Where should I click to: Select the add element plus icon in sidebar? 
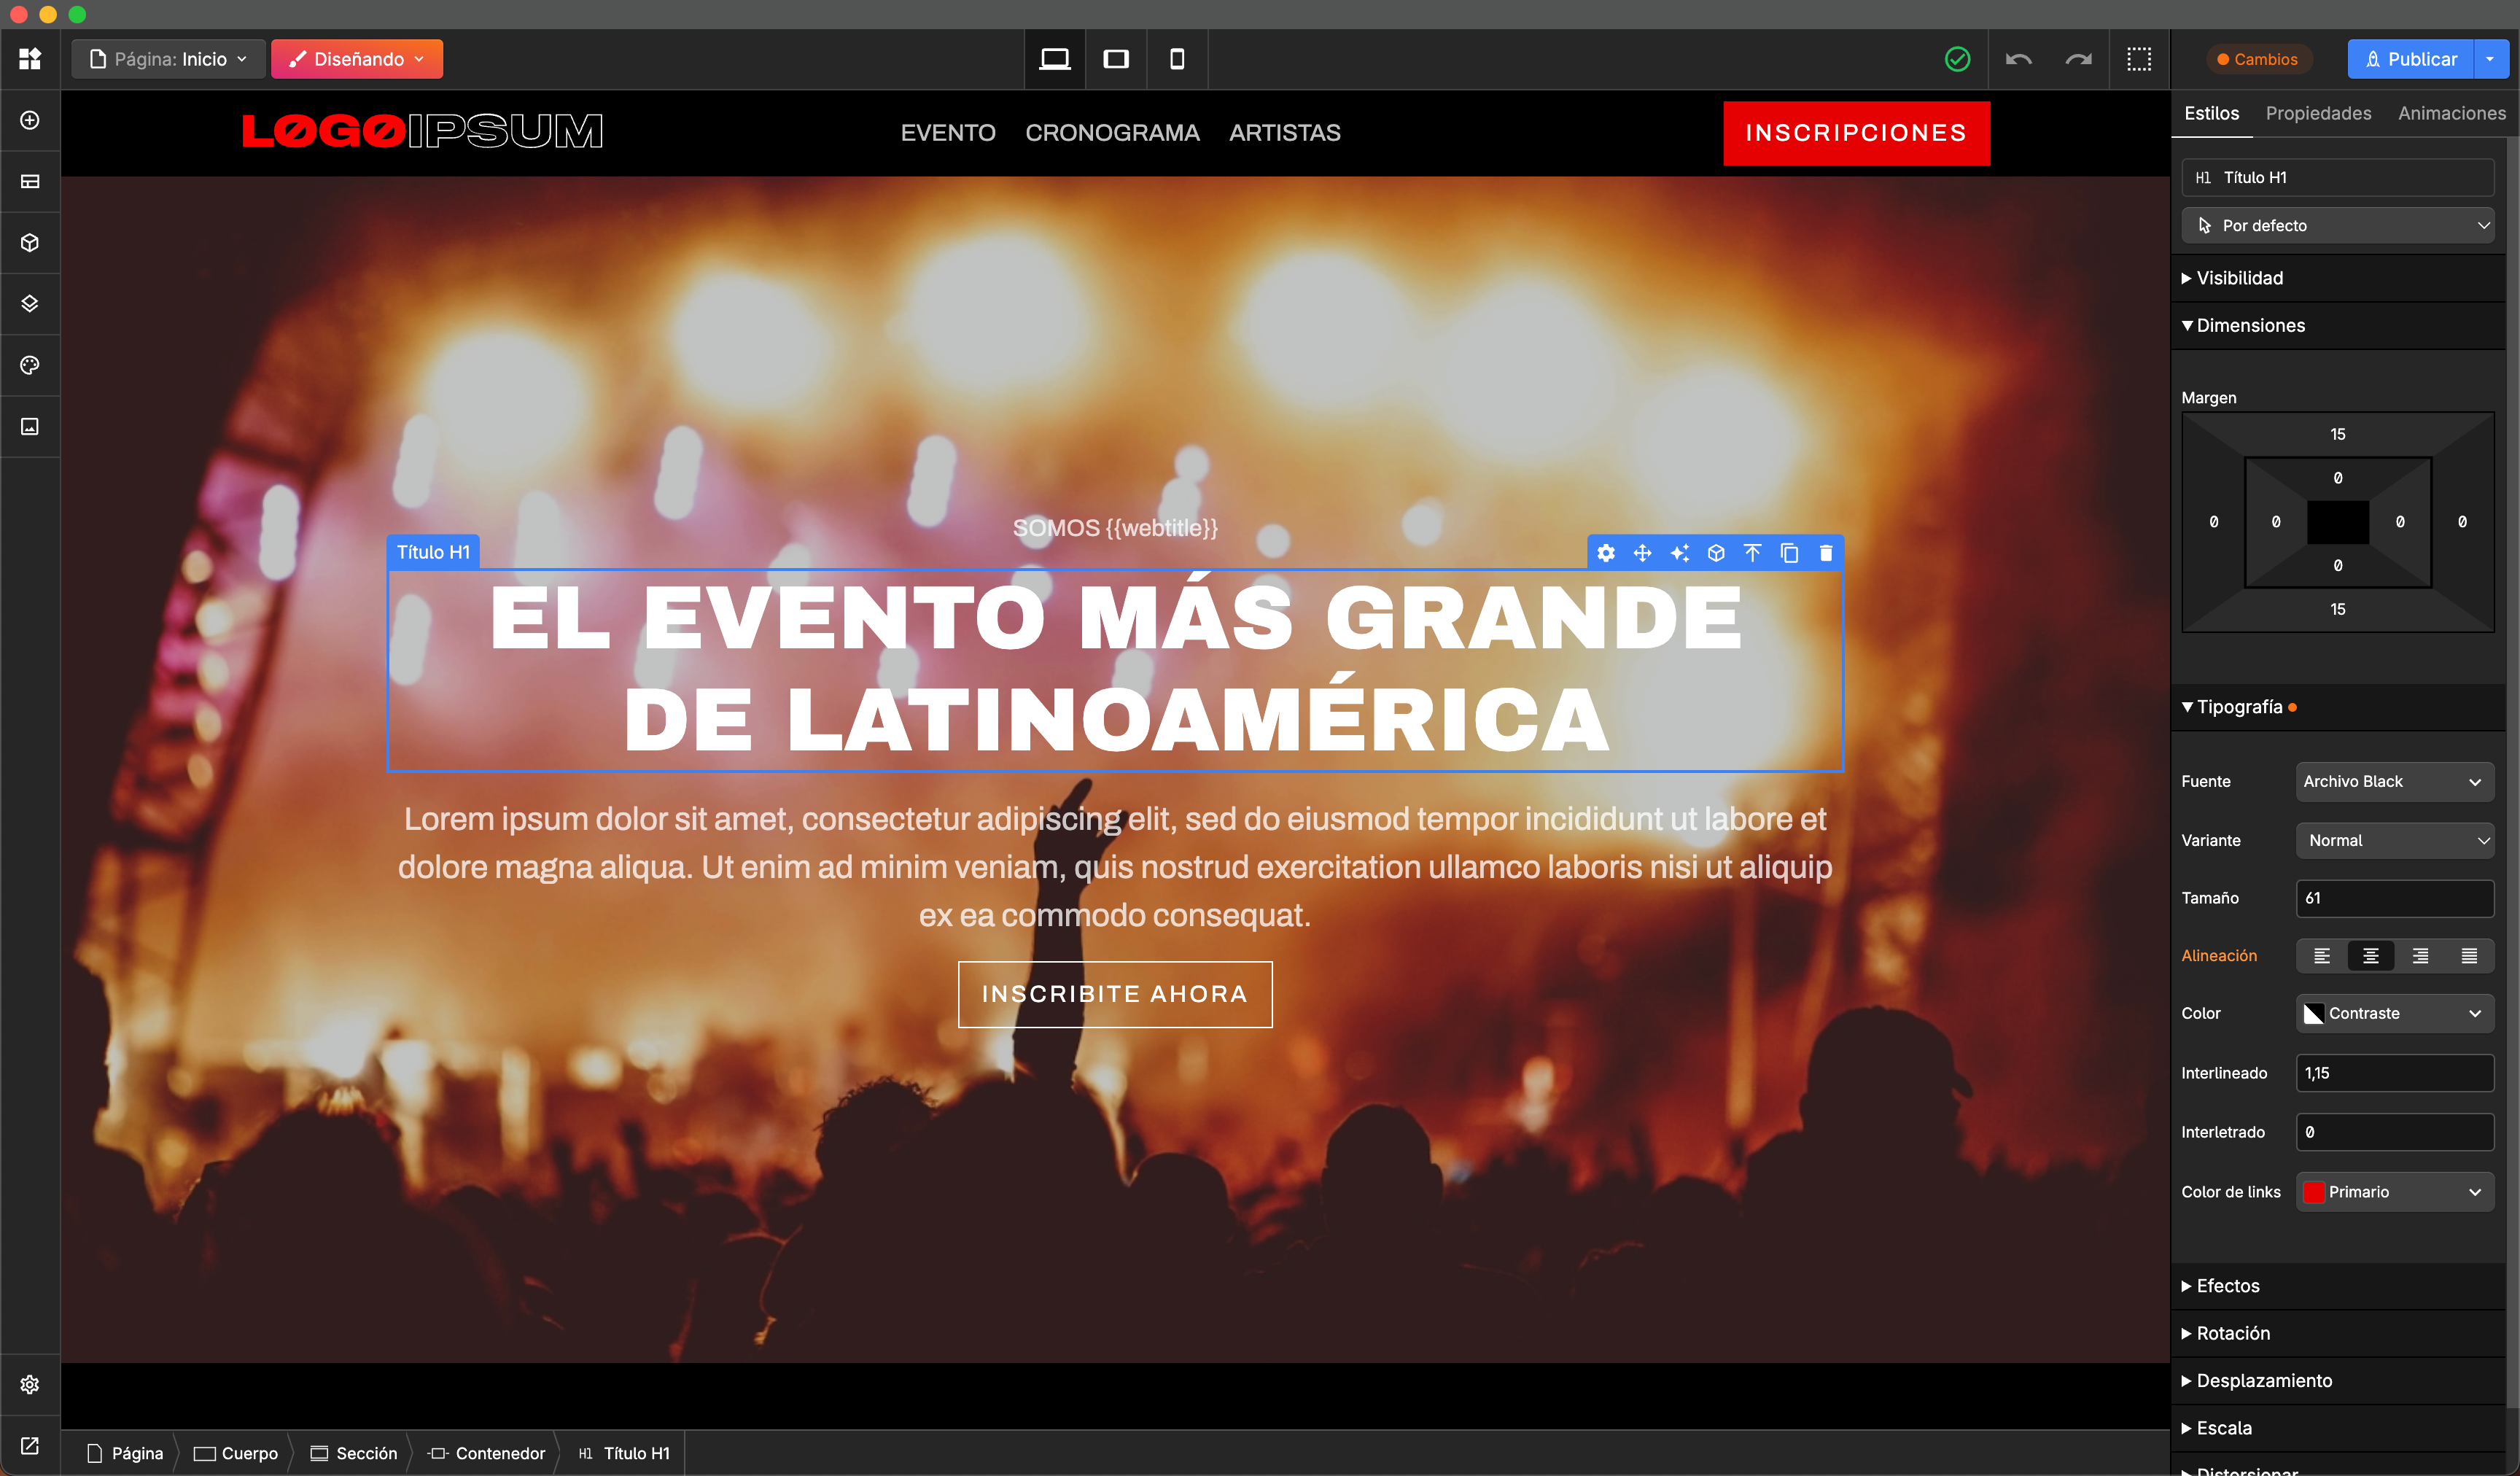(29, 120)
